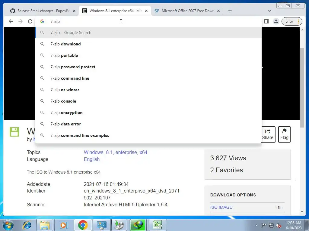Choose the '7-zip portable' suggestion
This screenshot has height=231, width=309.
coord(148,55)
